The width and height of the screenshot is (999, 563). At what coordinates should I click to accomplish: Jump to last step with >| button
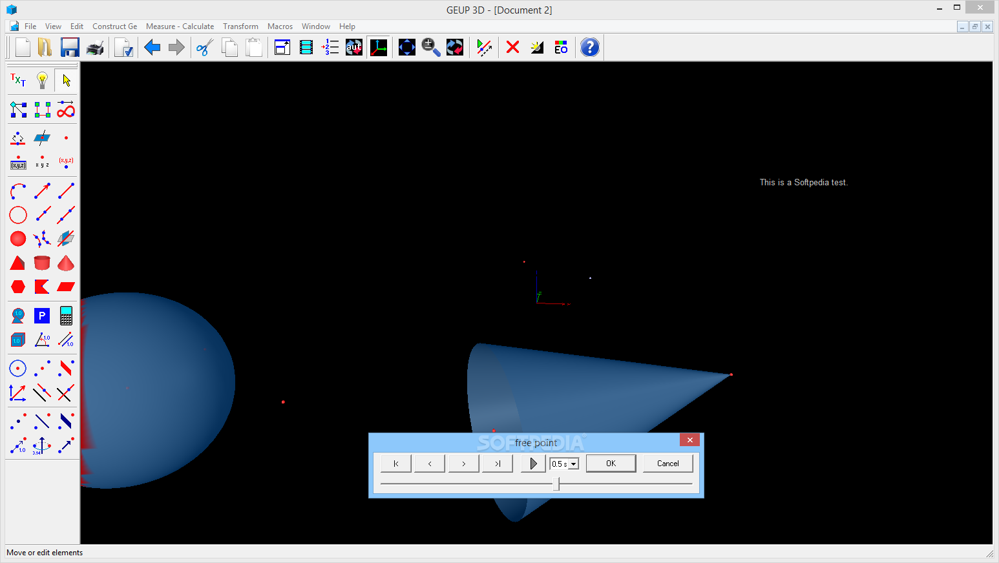[x=497, y=464]
